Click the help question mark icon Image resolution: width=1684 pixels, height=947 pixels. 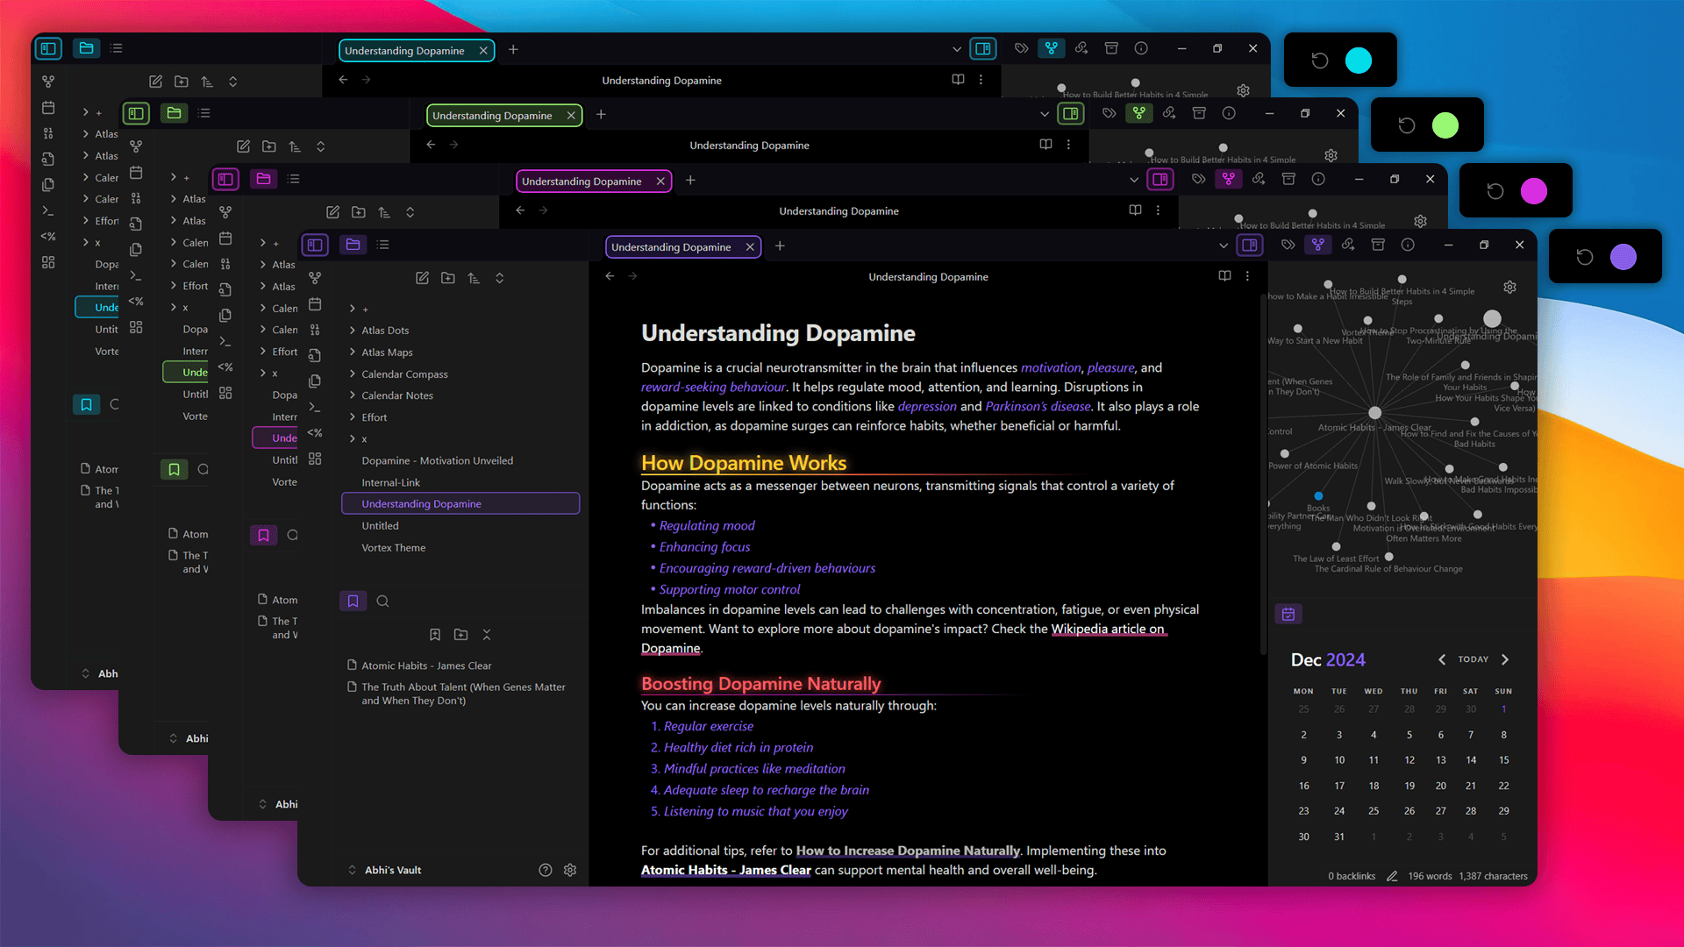click(x=546, y=870)
